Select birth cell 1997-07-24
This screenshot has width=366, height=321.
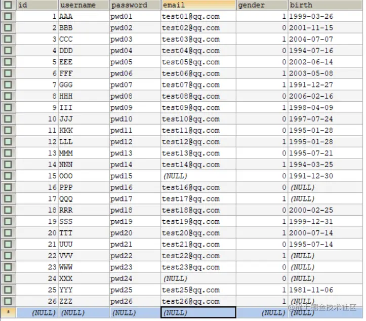(326, 119)
